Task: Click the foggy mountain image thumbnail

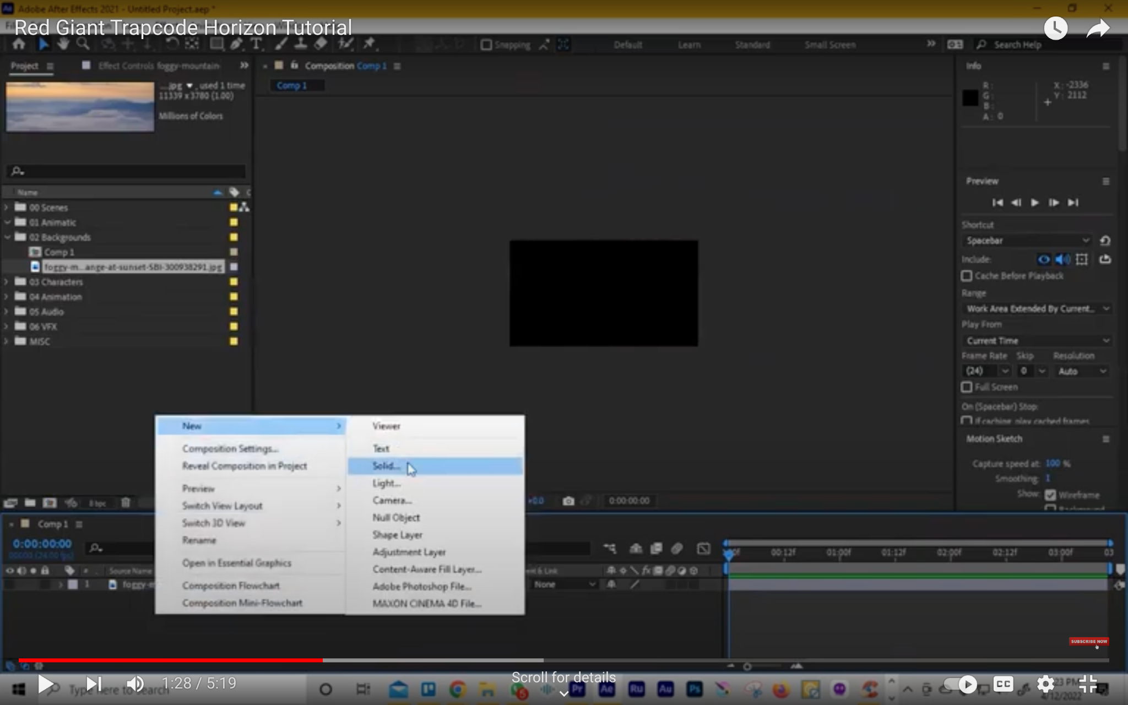Action: pyautogui.click(x=80, y=107)
